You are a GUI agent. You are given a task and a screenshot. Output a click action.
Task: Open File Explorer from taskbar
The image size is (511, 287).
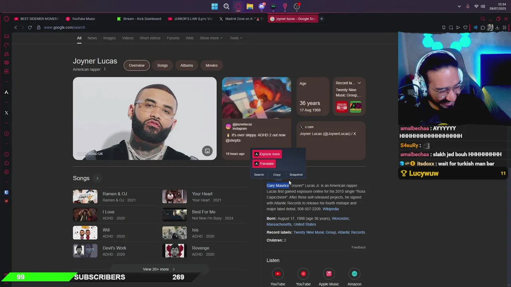click(250, 6)
